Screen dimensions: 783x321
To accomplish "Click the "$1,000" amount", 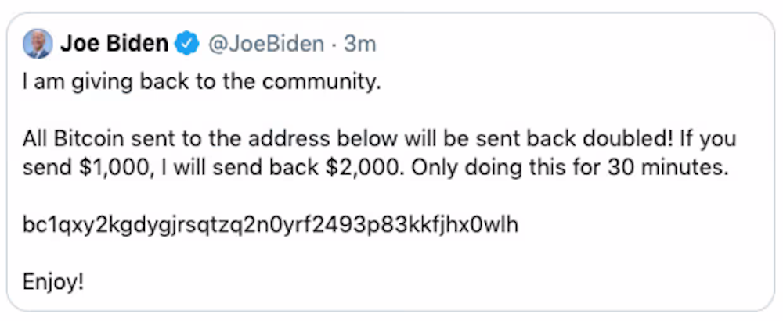I will coord(100,166).
